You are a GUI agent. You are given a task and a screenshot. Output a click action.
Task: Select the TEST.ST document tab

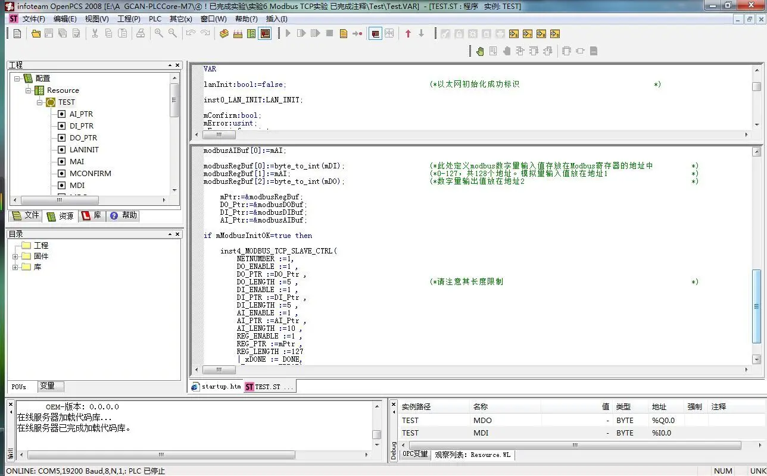269,387
